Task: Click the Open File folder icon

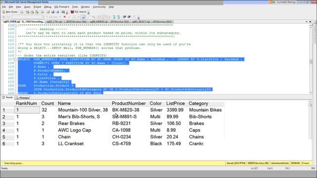Action: 48,12
